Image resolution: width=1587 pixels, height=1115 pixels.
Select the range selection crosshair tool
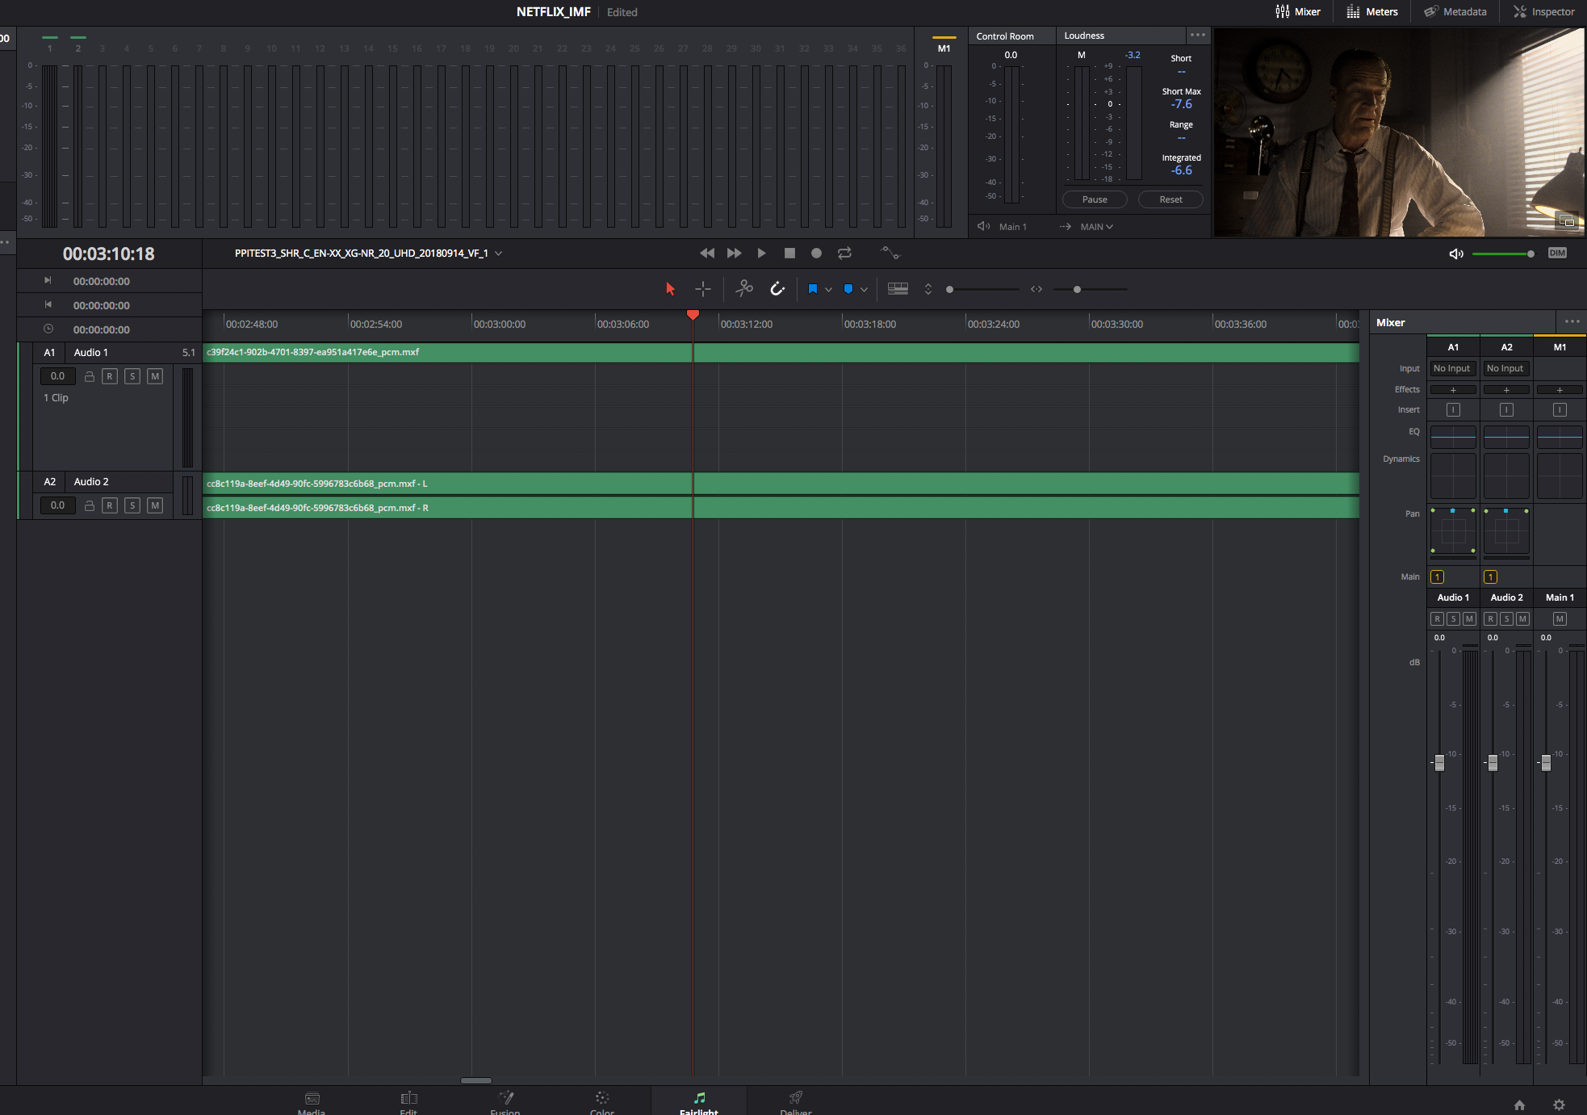pyautogui.click(x=703, y=289)
